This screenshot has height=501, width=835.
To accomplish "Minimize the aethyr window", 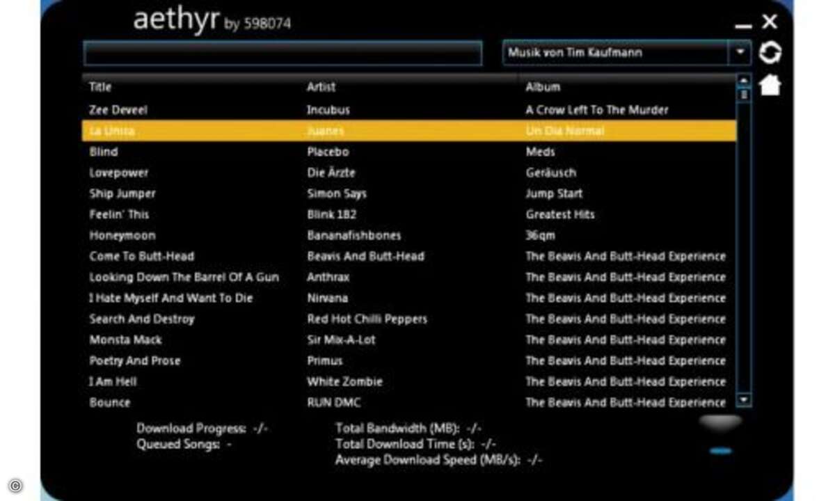I will click(743, 26).
